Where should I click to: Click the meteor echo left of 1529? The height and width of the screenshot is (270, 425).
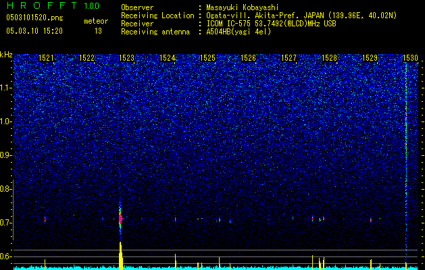tap(371, 220)
